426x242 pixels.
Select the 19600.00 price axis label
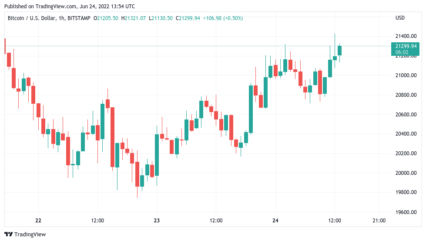point(406,212)
